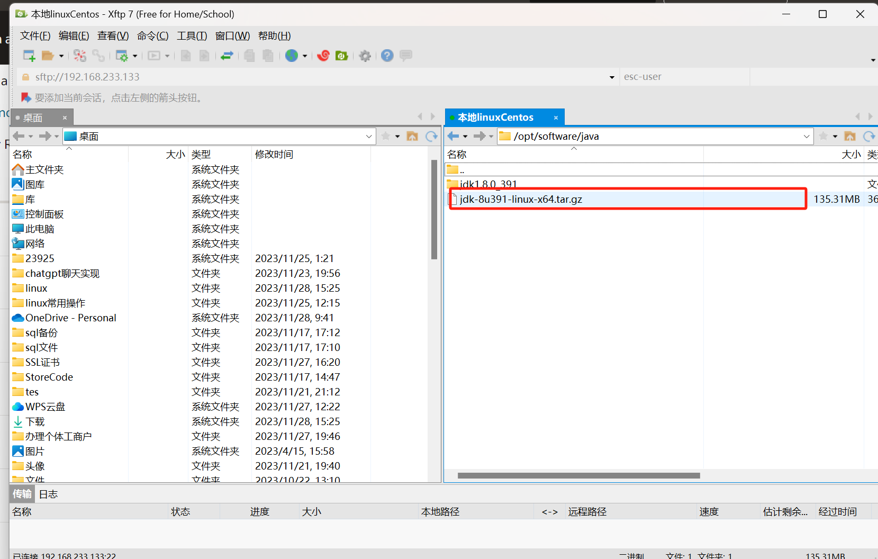Go forward in the local 桌面 pane

45,136
